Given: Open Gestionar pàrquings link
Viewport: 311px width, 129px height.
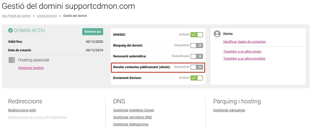Looking at the screenshot, I should [x=229, y=110].
